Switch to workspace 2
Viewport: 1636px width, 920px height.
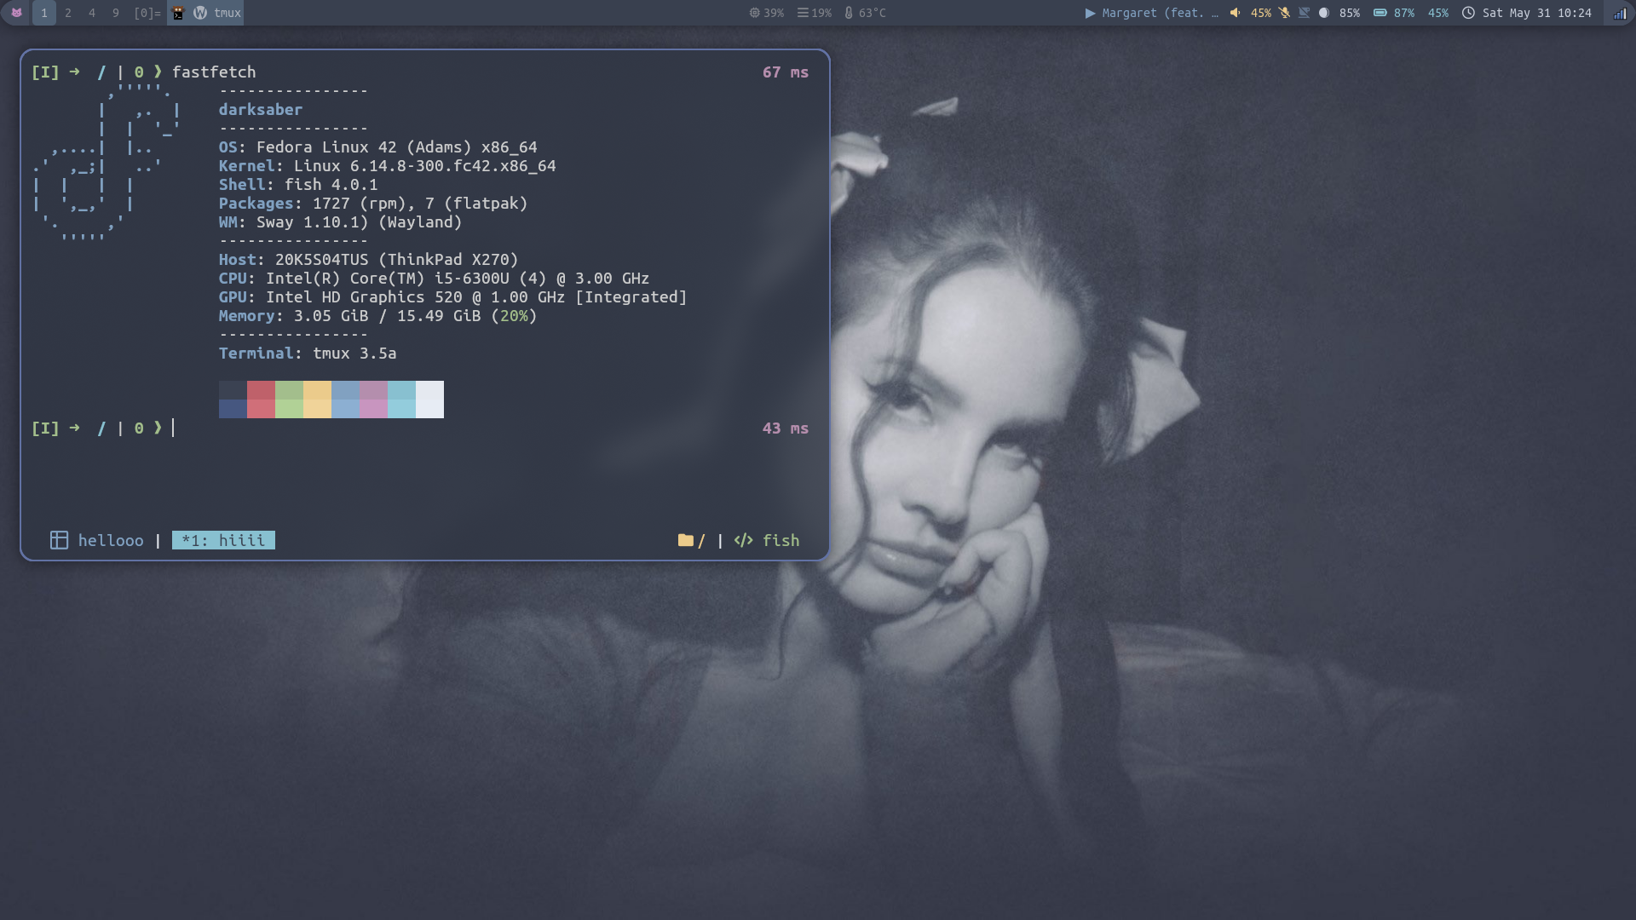point(68,13)
